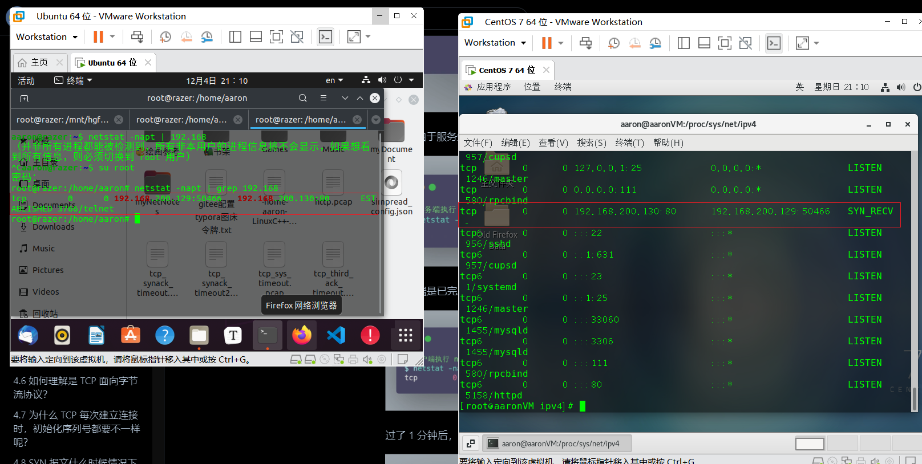The image size is (922, 464).
Task: Open stretch options dropdown in Ubuntu VMware
Action: [368, 37]
